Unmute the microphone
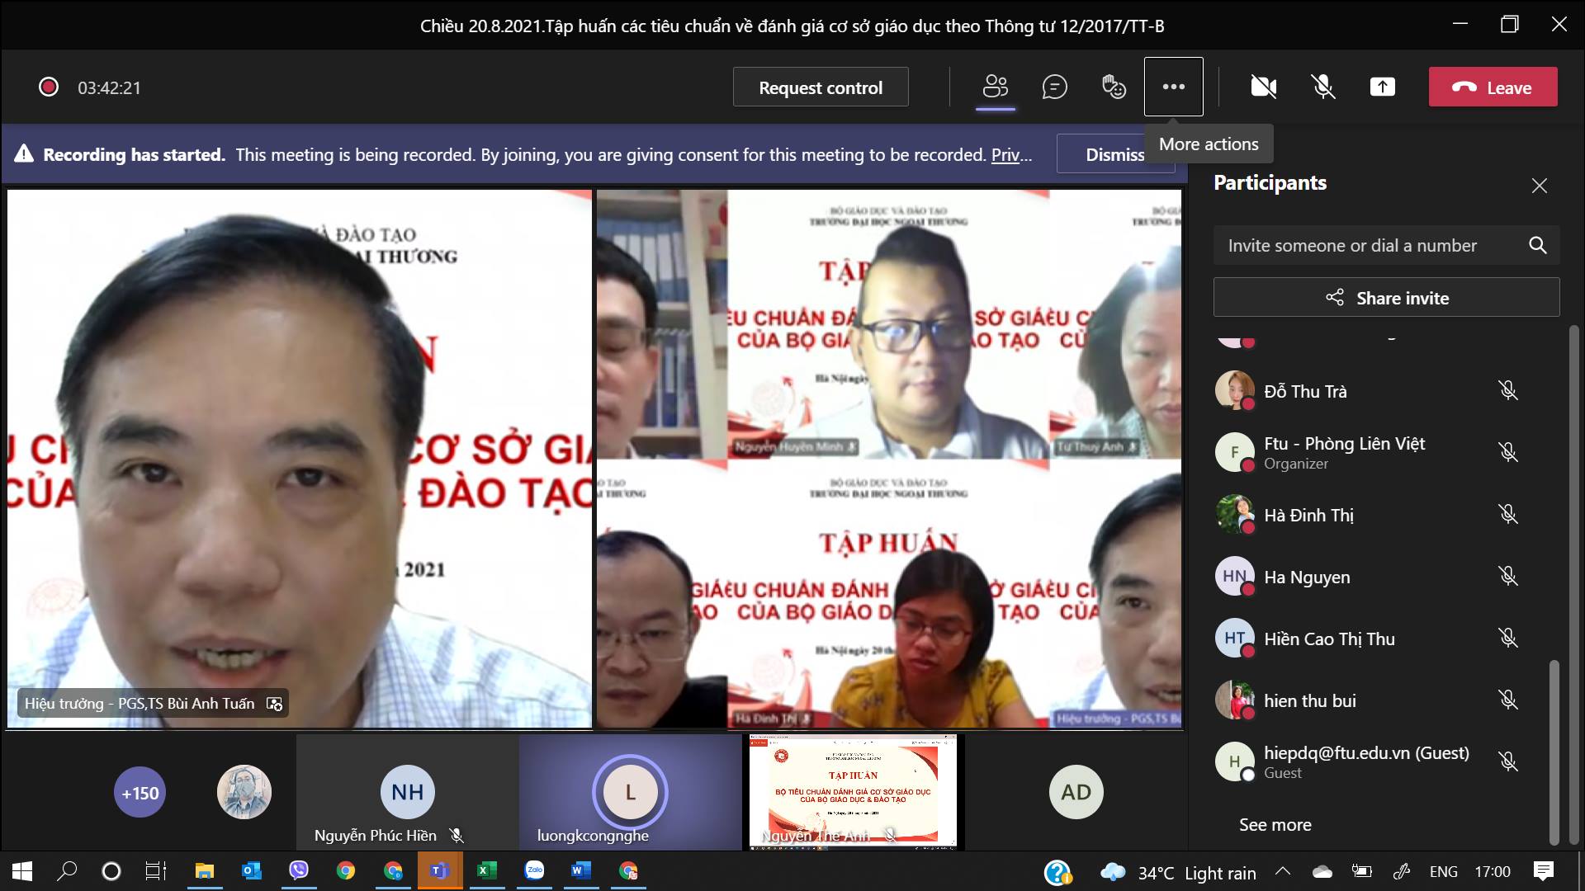The width and height of the screenshot is (1585, 891). tap(1322, 87)
